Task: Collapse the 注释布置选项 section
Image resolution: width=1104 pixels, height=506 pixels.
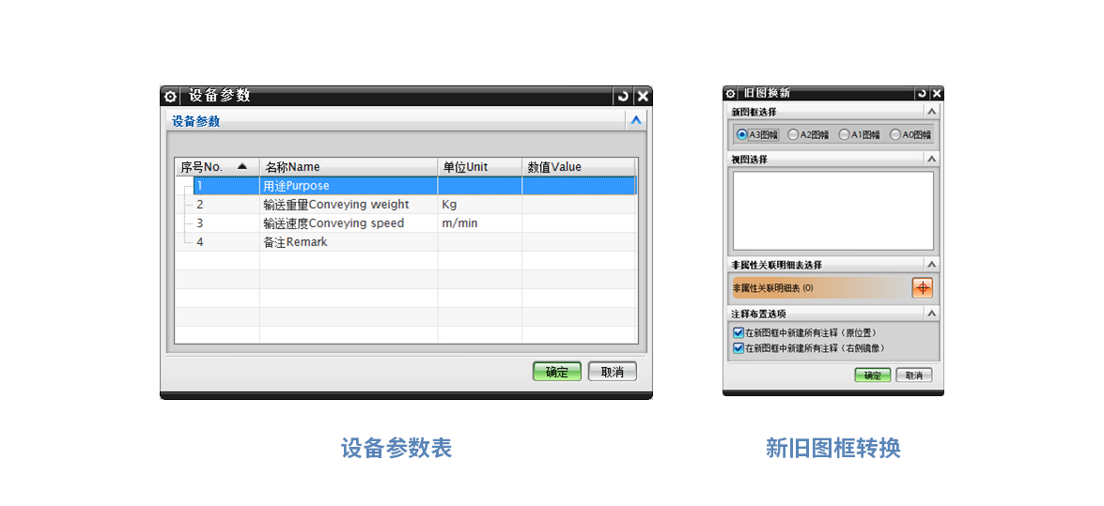Action: pos(931,314)
